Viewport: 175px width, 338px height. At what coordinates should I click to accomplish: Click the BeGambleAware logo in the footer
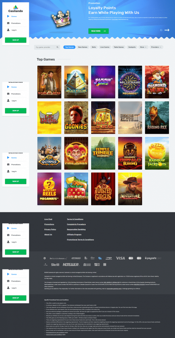pos(58,258)
